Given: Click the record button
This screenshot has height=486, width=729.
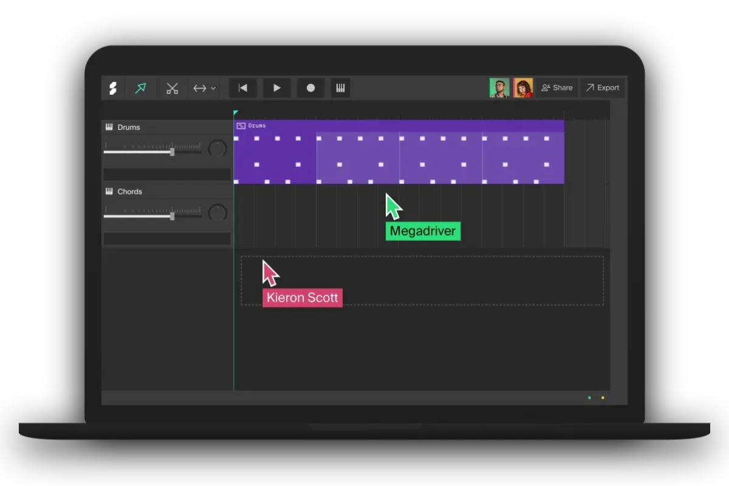Looking at the screenshot, I should 310,87.
